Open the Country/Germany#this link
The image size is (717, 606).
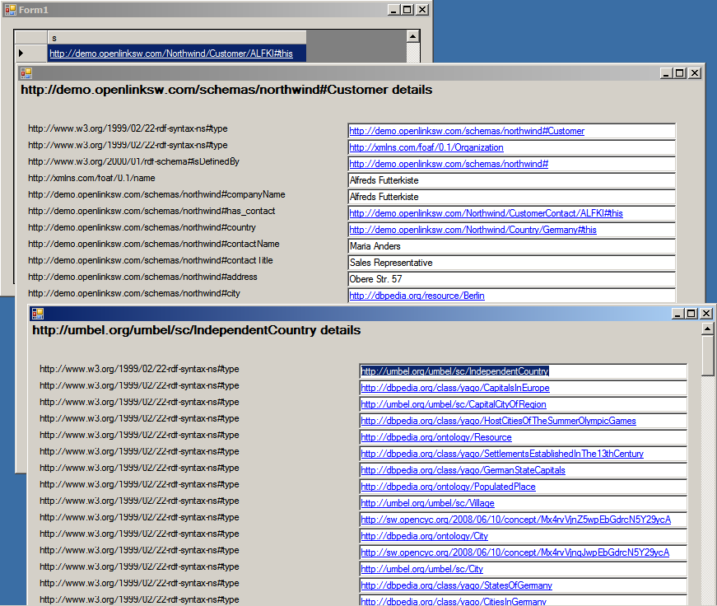pyautogui.click(x=473, y=230)
